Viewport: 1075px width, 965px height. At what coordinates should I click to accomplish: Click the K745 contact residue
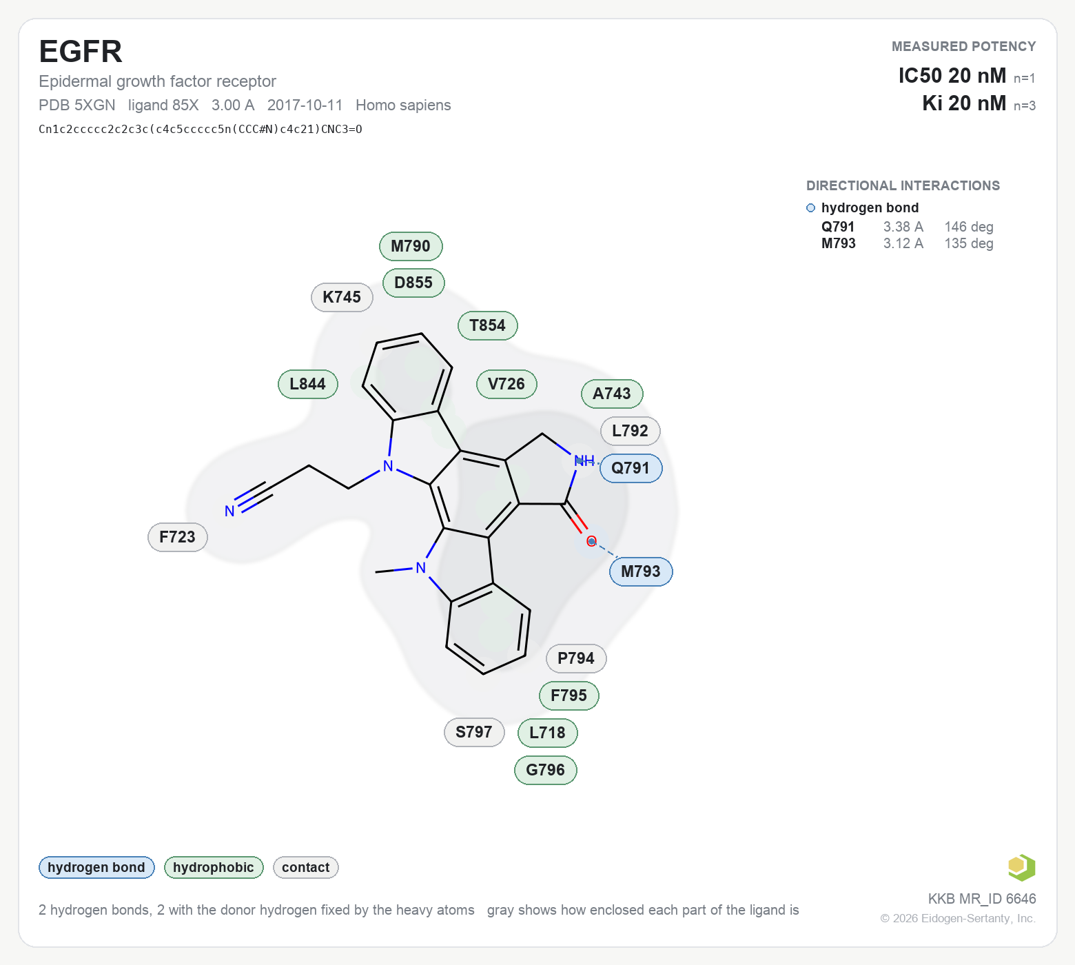[x=342, y=297]
